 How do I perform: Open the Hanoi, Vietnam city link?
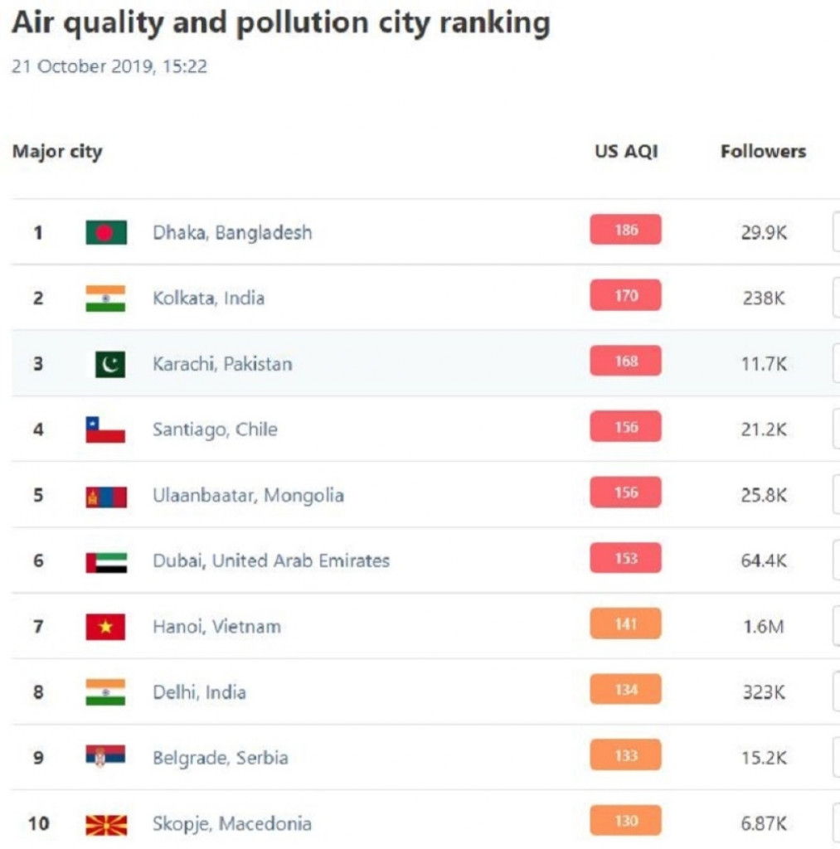[x=216, y=627]
